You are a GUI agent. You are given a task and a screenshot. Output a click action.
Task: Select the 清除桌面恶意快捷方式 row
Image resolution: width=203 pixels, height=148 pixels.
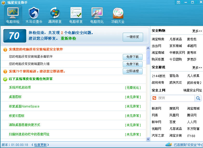pyautogui.click(x=73, y=125)
